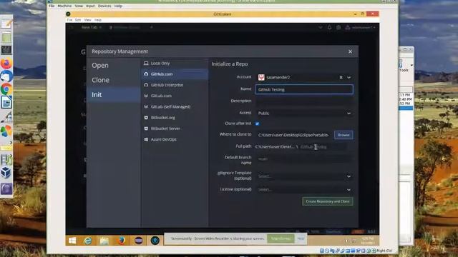This screenshot has height=257, width=458.
Task: Click the guest taskbar clock
Action: point(368,241)
